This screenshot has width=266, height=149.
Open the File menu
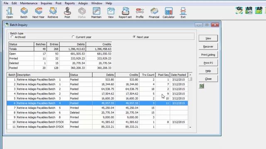click(6, 3)
